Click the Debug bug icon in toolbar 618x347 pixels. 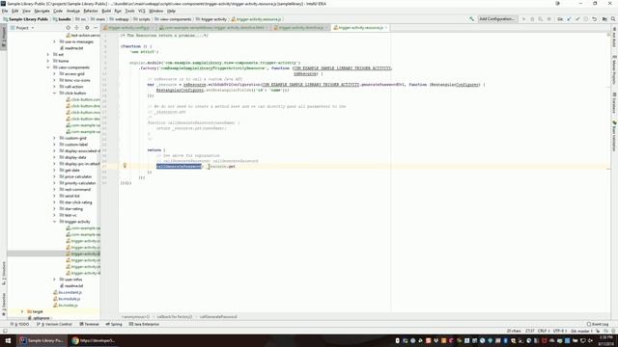[x=532, y=19]
